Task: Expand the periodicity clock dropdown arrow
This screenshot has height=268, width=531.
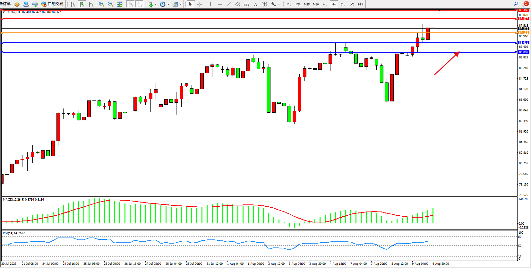Action: [168, 4]
